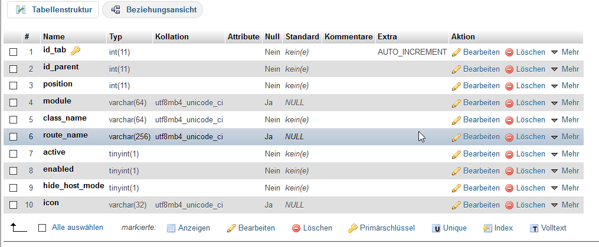Screen dimensions: 599x247
Task: Click the pencil icon in the icon row
Action: 456,205
